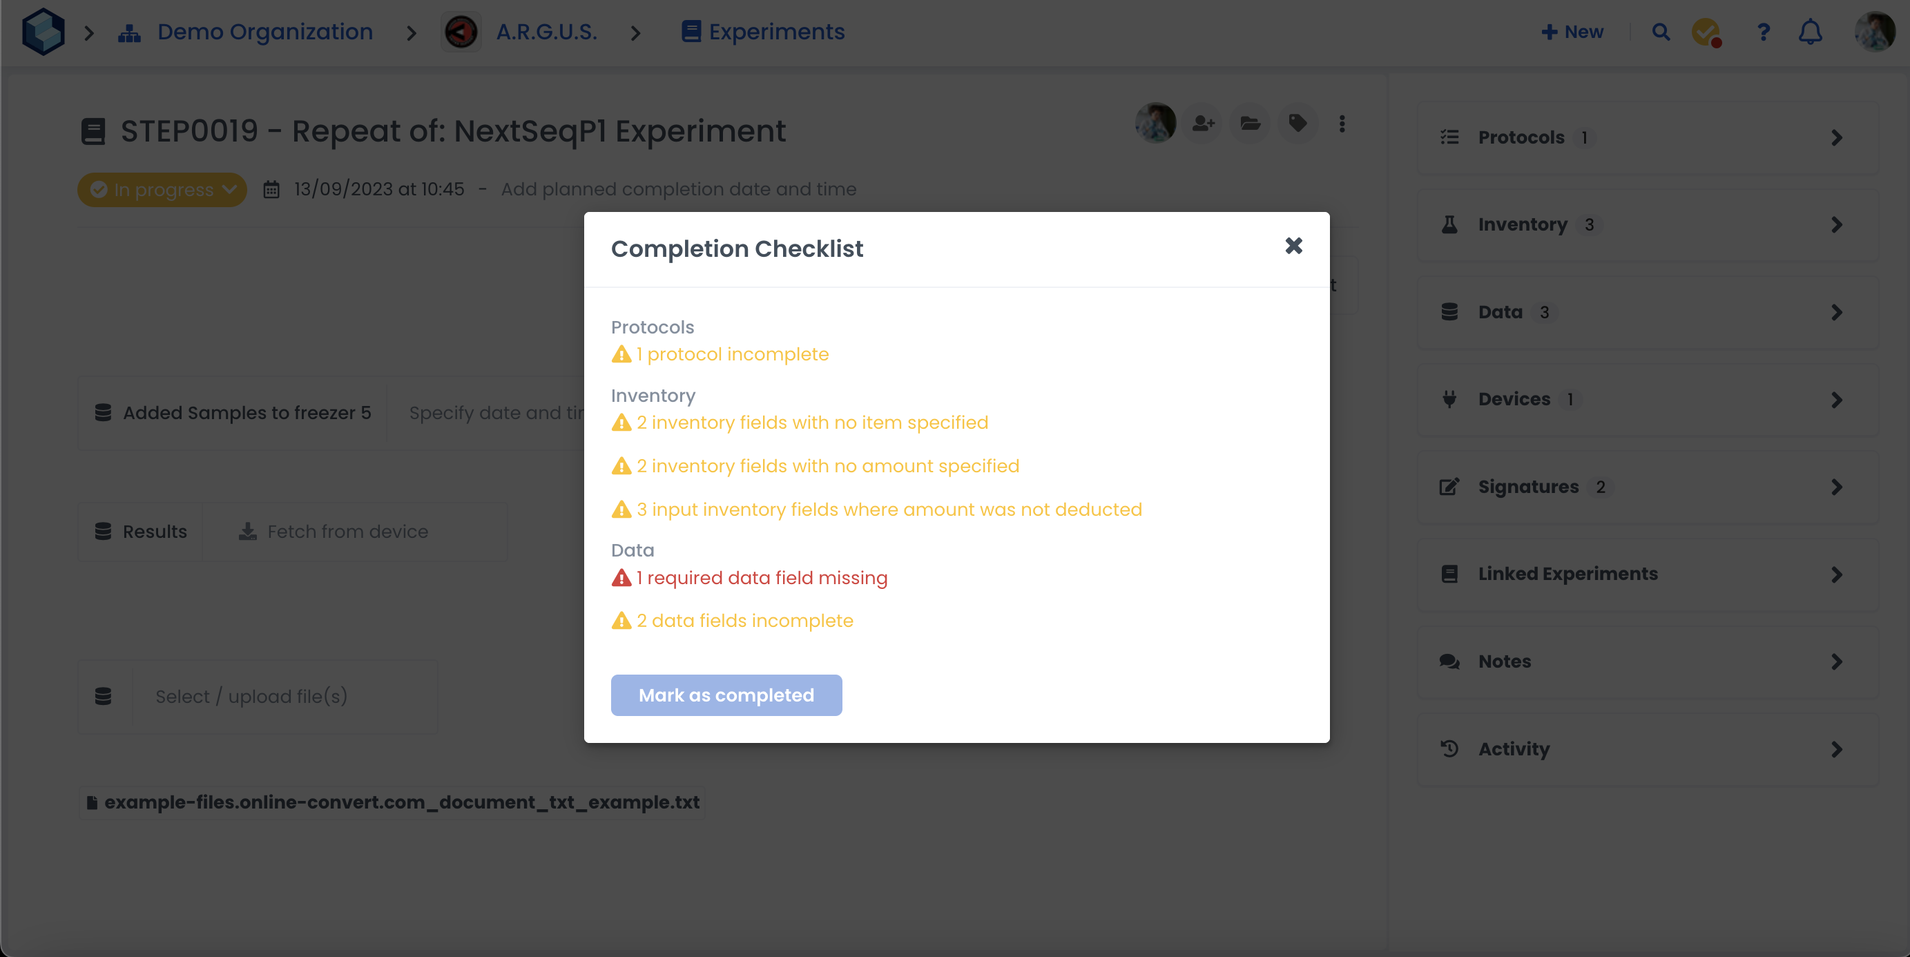Screen dimensions: 1910x957
Task: Open the folder icon beside title
Action: (x=1250, y=123)
